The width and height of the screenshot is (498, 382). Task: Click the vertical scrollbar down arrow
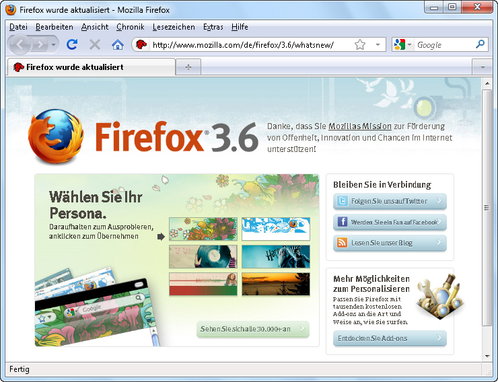pyautogui.click(x=487, y=355)
